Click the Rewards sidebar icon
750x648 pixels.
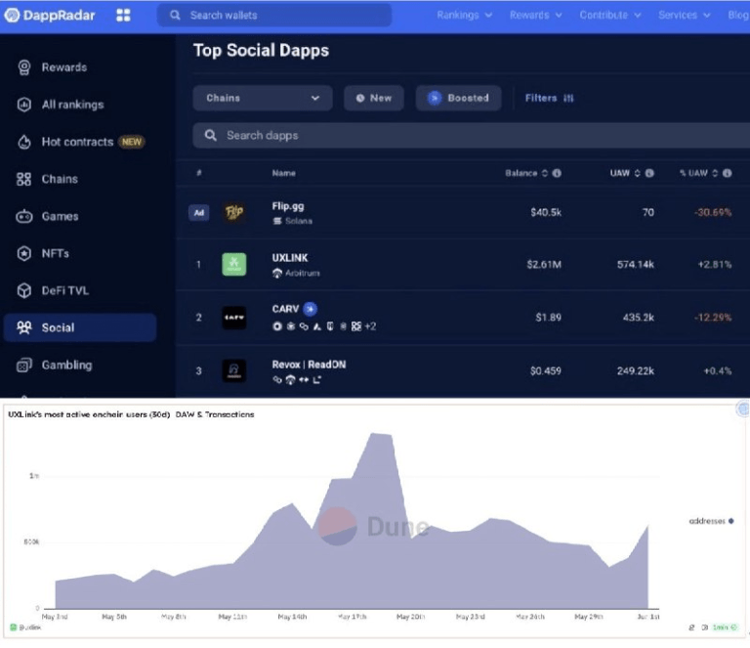[x=24, y=67]
